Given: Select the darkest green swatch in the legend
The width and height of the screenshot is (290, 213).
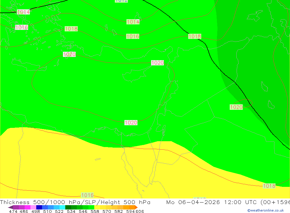Looking at the screenshot, I should point(68,207).
